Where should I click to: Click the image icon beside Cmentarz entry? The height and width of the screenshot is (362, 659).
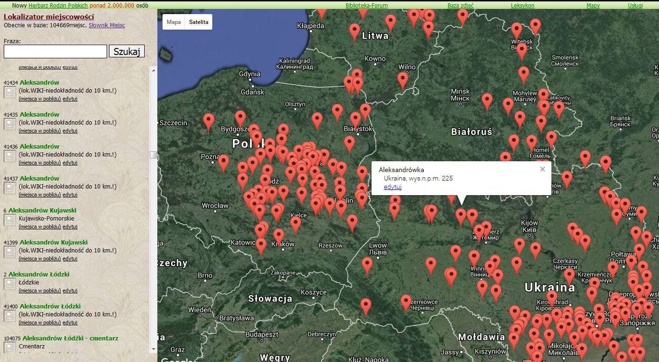tap(10, 347)
